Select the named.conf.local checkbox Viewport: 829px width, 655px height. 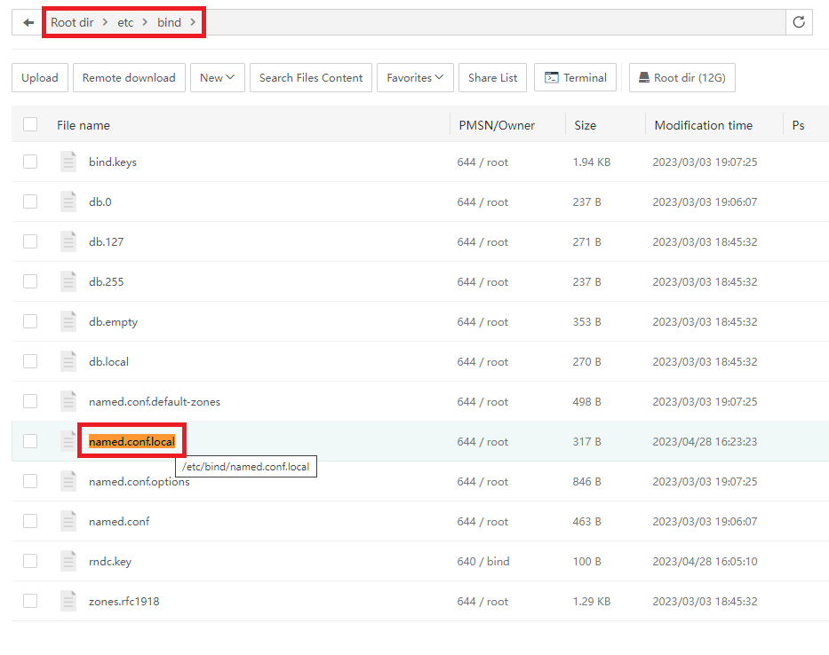tap(30, 442)
